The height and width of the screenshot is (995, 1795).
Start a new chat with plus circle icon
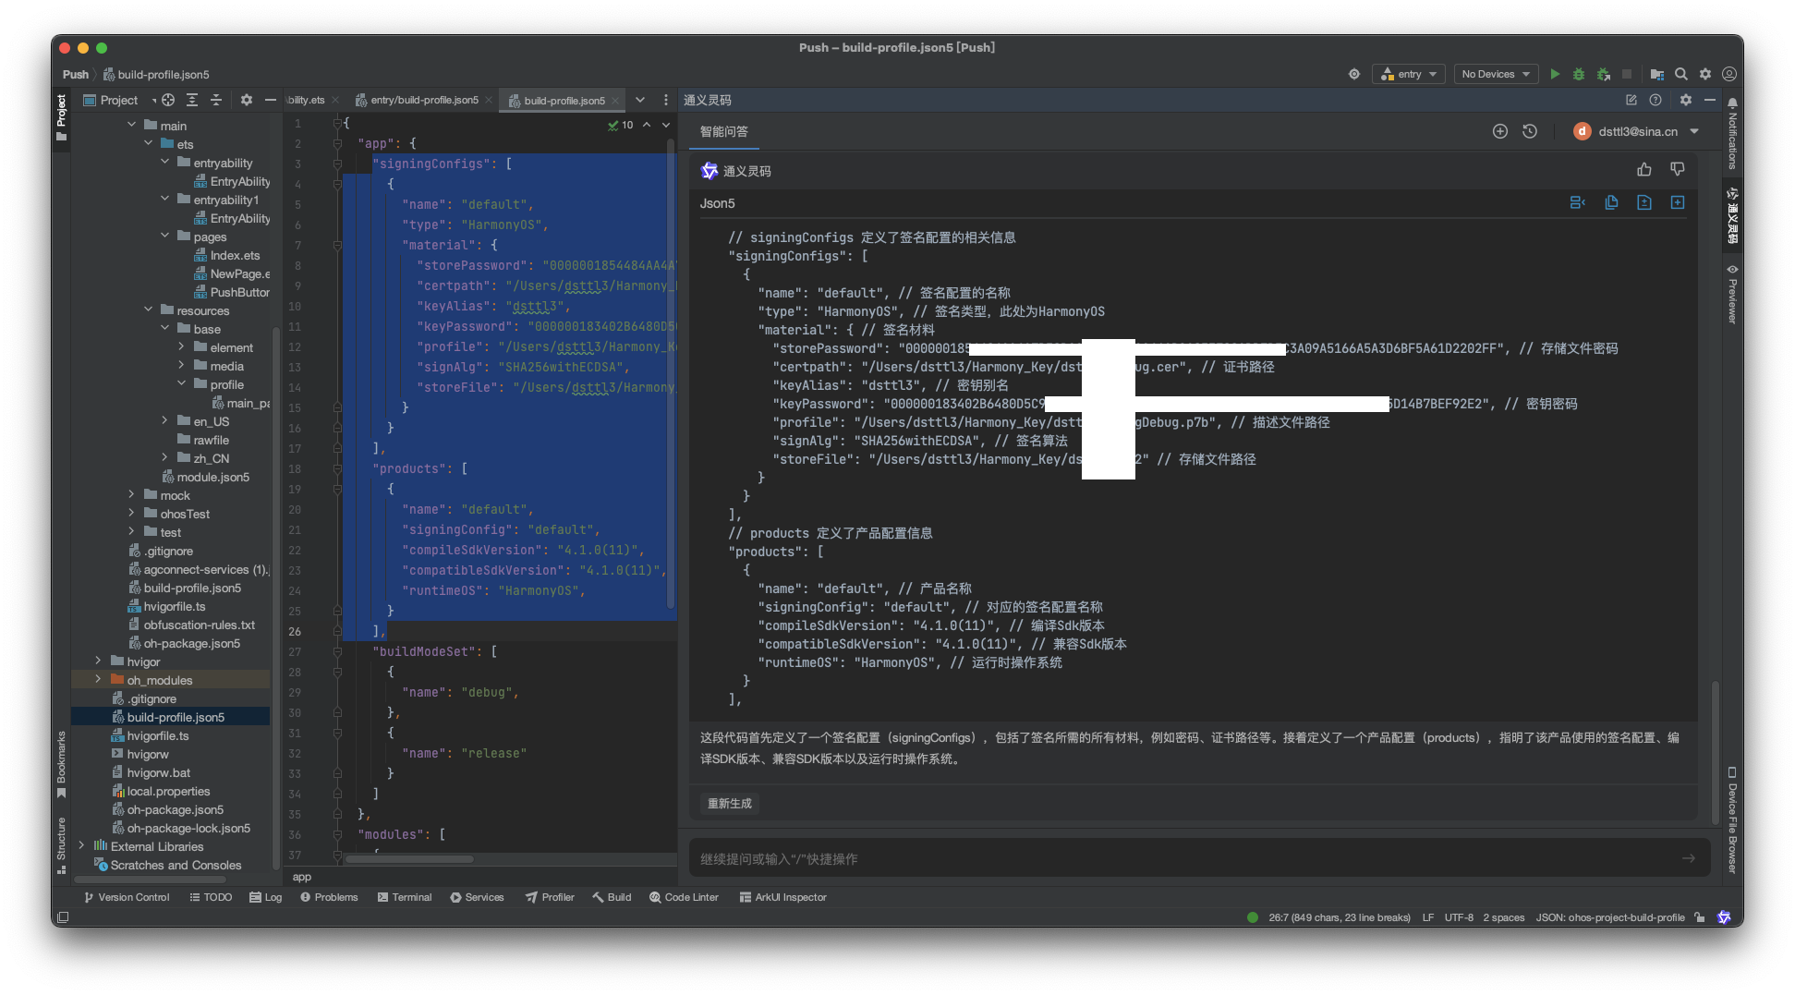(1500, 131)
